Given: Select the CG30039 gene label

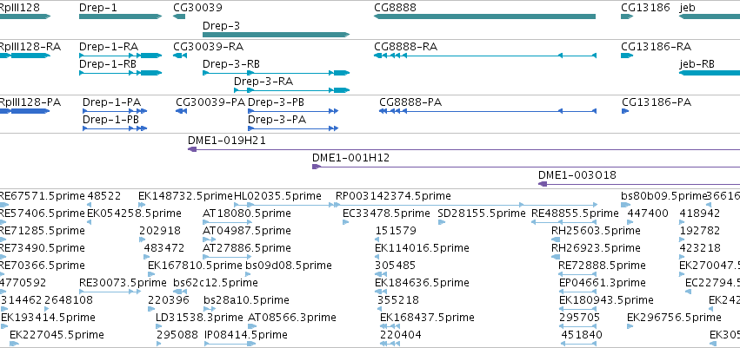Looking at the screenshot, I should 197,8.
